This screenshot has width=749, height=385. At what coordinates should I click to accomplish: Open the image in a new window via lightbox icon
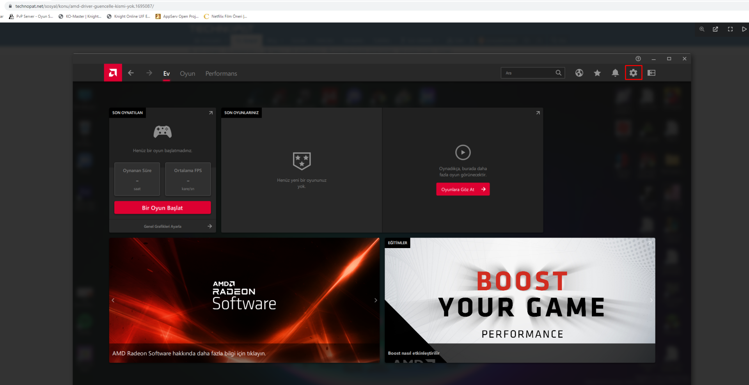click(715, 29)
